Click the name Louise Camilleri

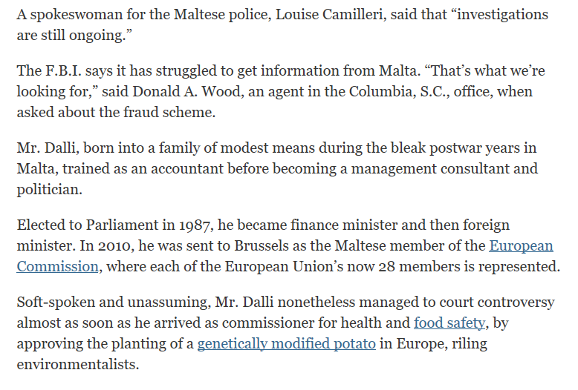tap(329, 15)
